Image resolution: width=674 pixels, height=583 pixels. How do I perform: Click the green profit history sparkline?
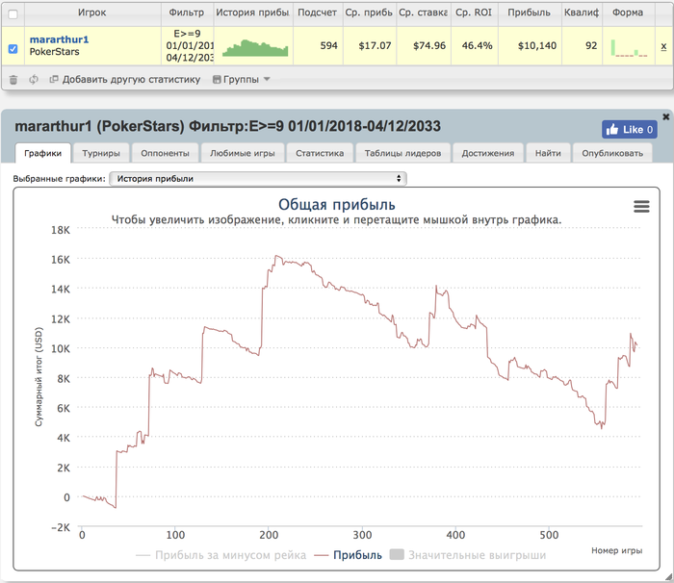point(255,48)
